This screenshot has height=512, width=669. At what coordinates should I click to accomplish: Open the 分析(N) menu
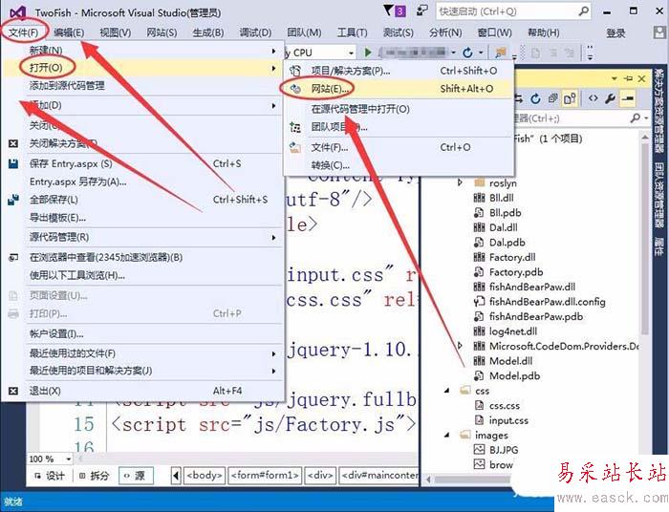coord(445,32)
